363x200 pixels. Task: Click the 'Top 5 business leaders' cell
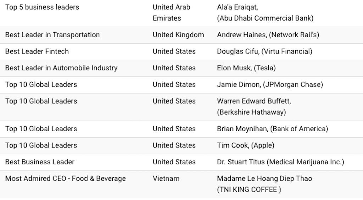[42, 7]
